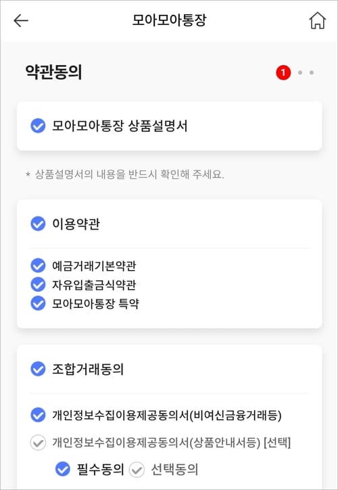Uncheck 예금거래기본약관 checkbox

[38, 265]
